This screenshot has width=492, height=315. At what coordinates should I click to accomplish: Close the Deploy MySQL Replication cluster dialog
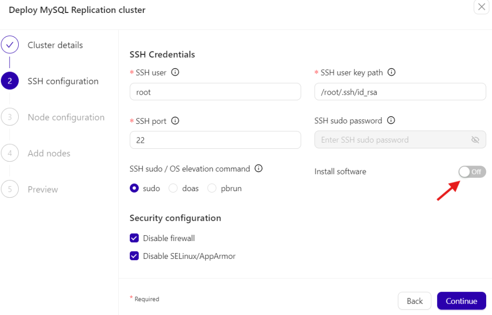(x=481, y=7)
